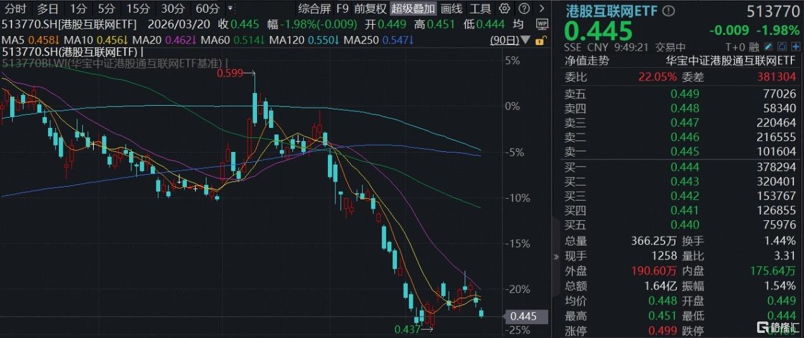Expand toolbar with right chevron arrow

click(542, 9)
